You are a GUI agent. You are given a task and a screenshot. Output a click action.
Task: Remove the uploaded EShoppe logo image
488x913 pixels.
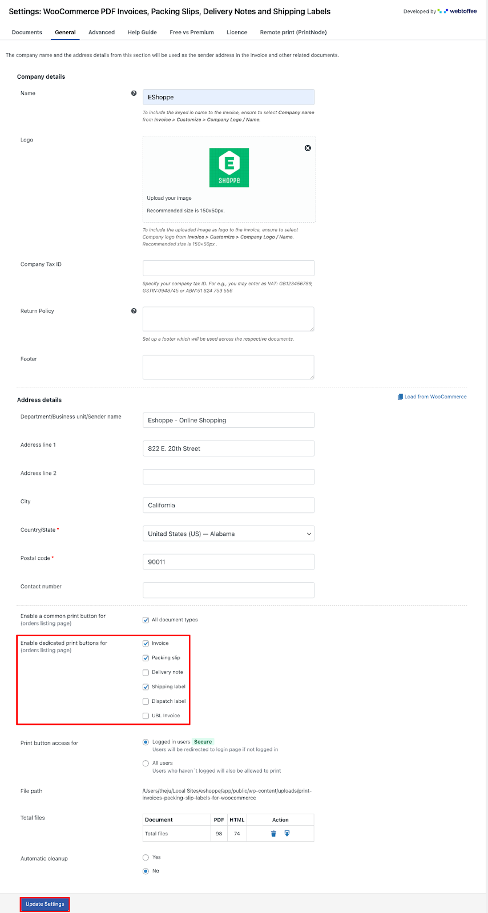[x=308, y=148]
